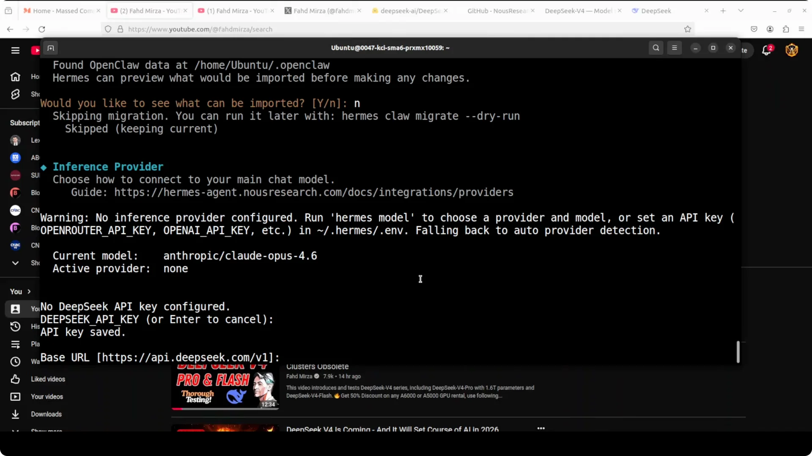Click terminal text 'Inference Provider'
This screenshot has width=812, height=456.
pos(108,167)
